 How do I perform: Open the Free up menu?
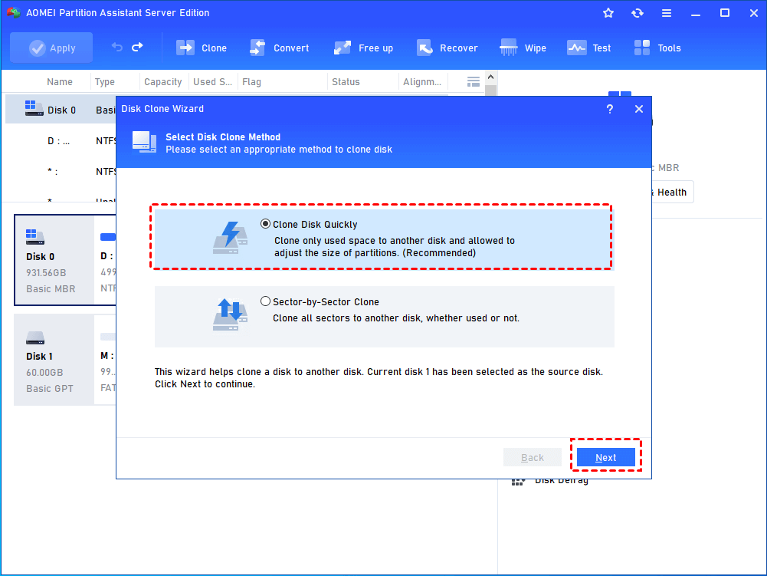click(363, 48)
